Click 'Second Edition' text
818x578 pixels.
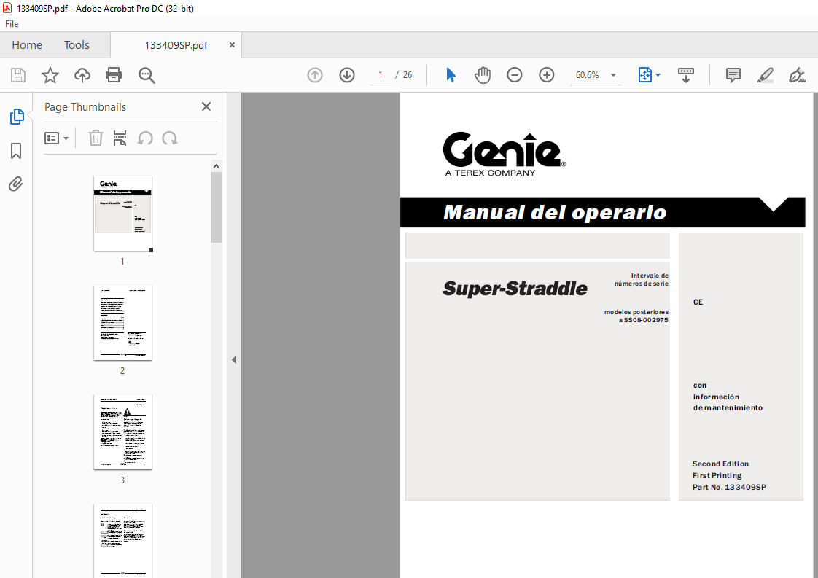tap(720, 464)
